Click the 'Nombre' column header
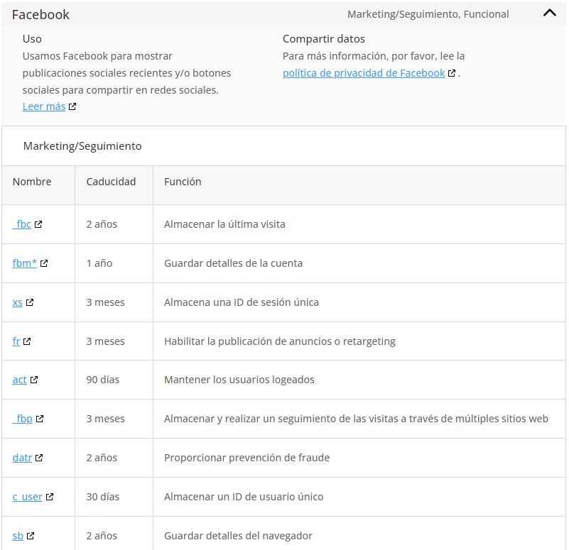Viewport: 569px width, 550px height. (32, 182)
